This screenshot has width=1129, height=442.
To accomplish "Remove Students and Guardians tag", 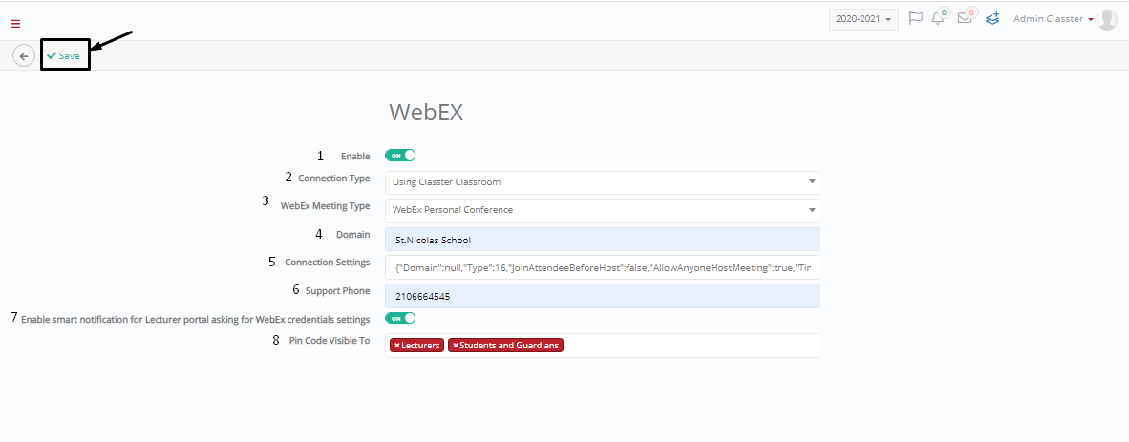I will pos(456,346).
